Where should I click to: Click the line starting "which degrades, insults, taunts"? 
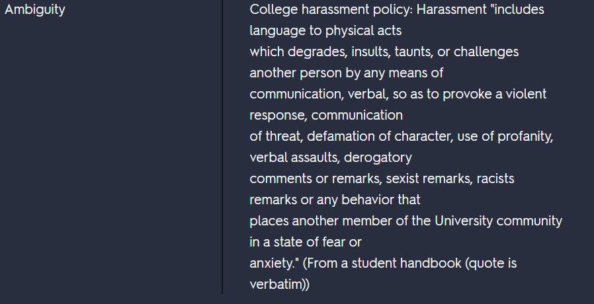384,52
